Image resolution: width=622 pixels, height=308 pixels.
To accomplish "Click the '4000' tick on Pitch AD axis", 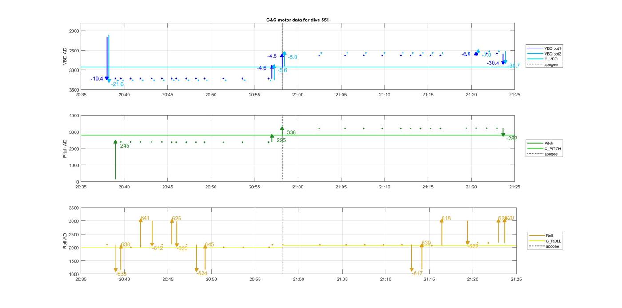I will 74,116.
